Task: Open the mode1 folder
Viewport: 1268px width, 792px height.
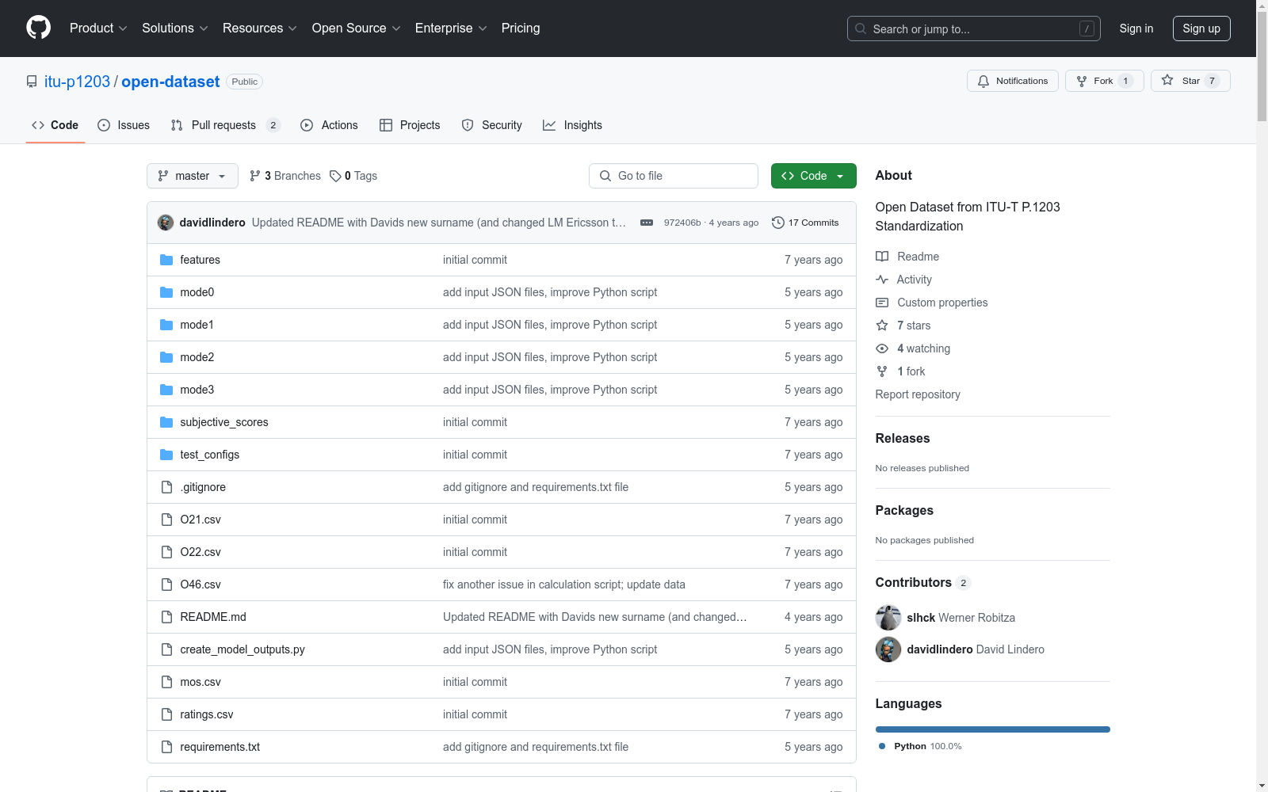Action: click(197, 325)
